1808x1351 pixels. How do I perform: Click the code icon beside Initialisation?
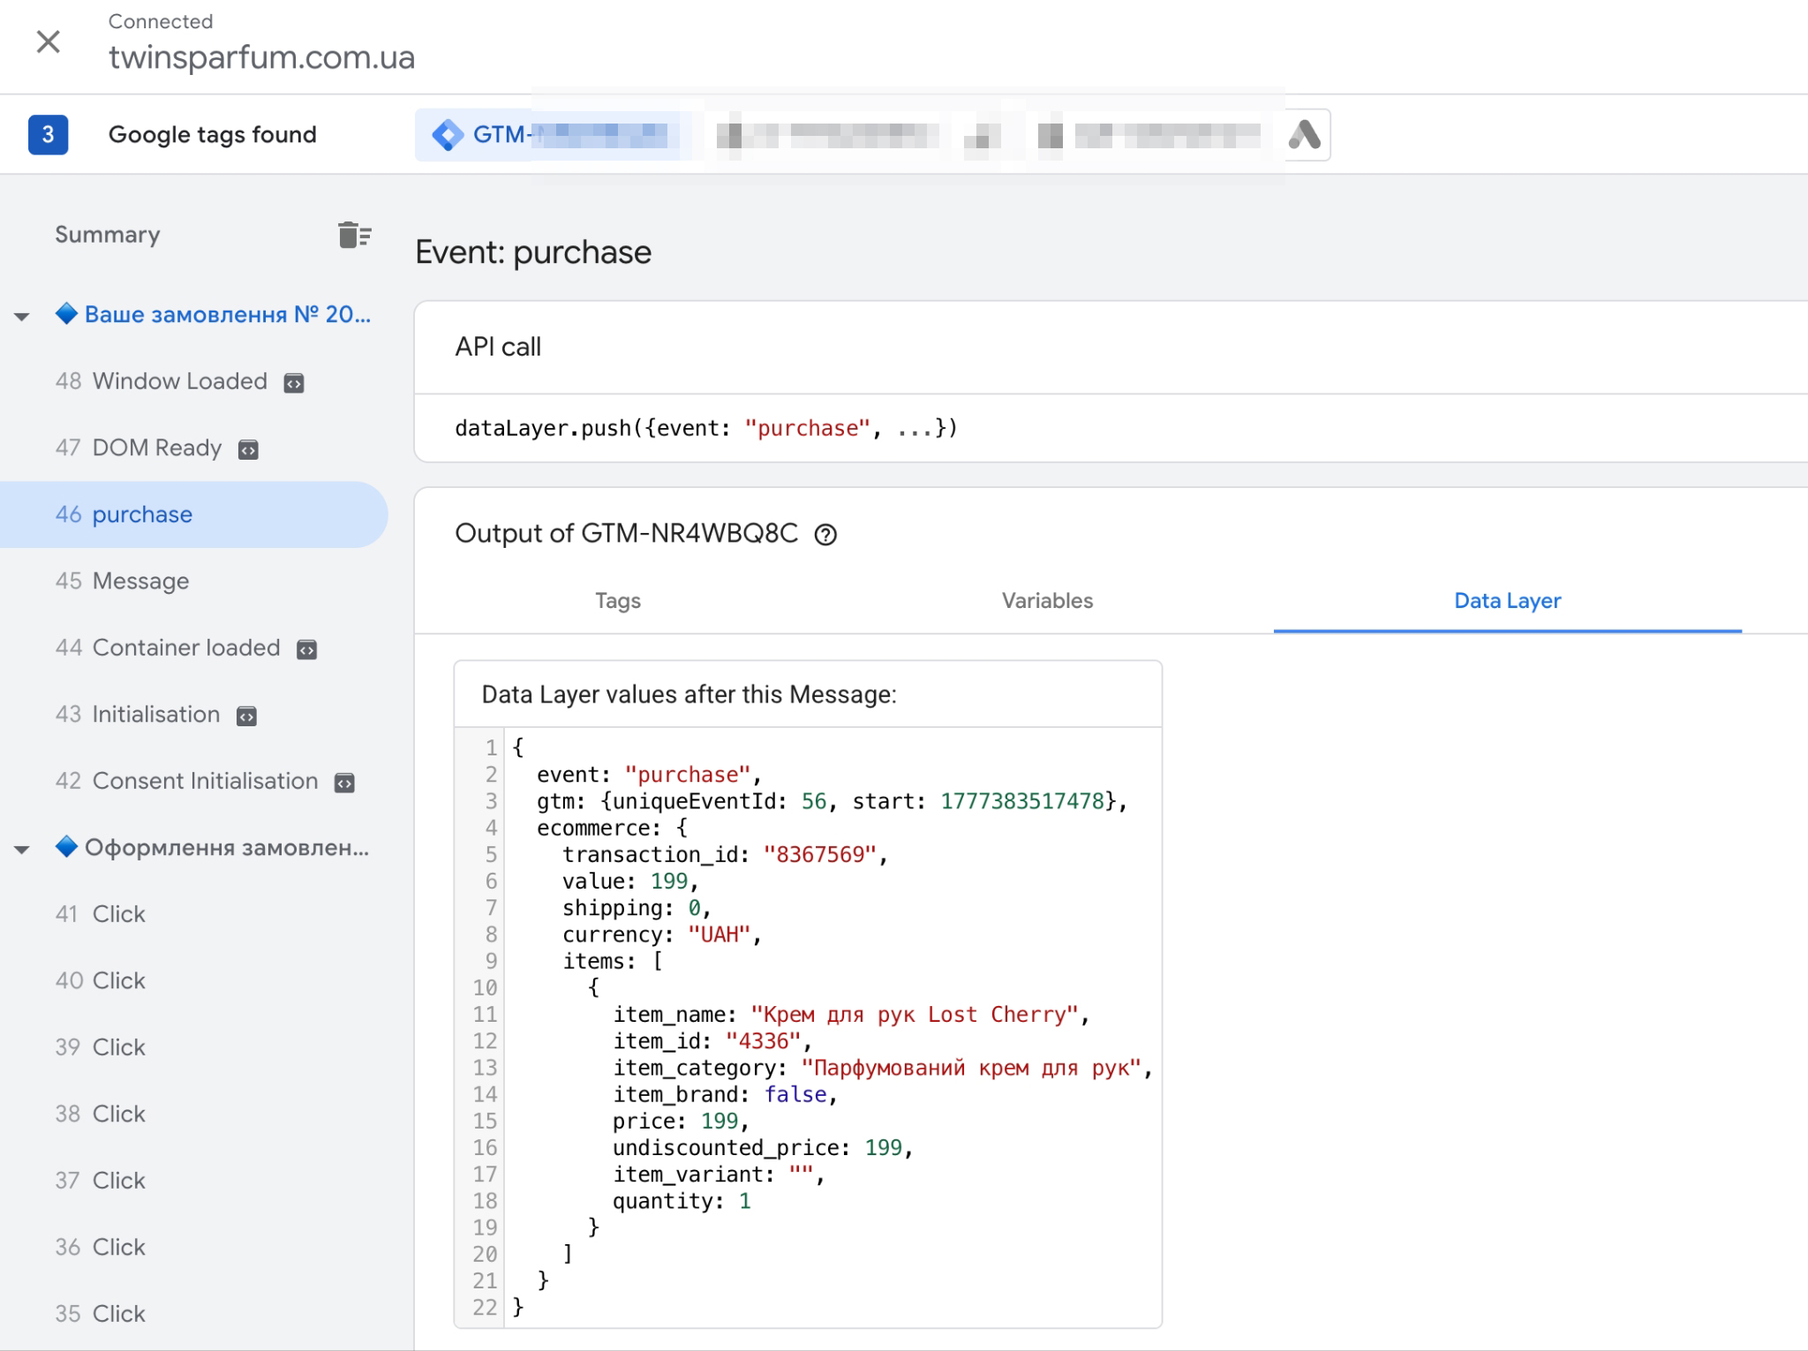(246, 717)
